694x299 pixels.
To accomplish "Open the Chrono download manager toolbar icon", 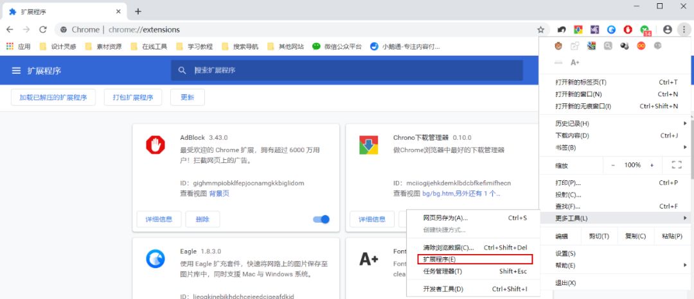I will pos(578,30).
